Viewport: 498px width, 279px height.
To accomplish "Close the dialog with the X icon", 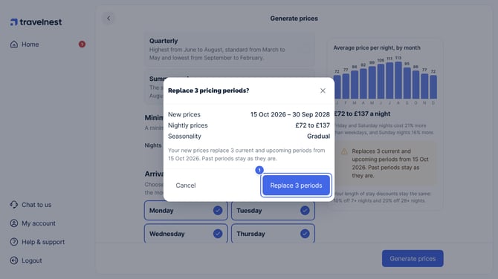I will [323, 91].
